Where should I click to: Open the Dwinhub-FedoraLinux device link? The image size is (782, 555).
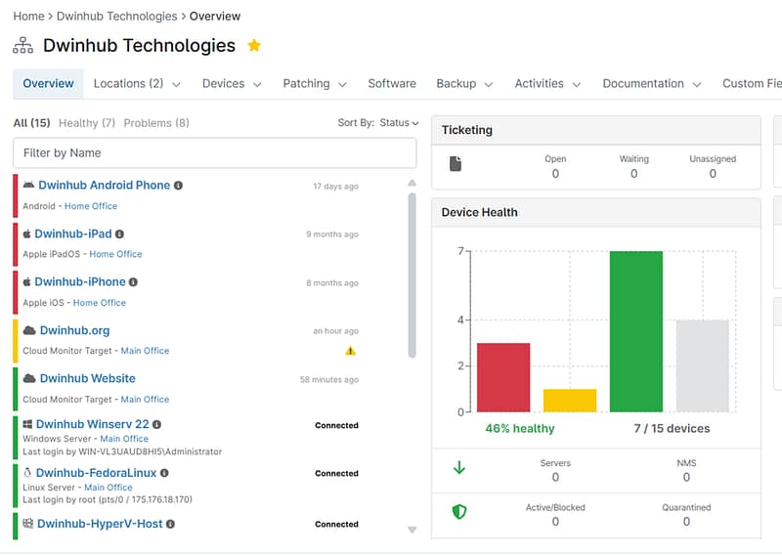coord(95,473)
